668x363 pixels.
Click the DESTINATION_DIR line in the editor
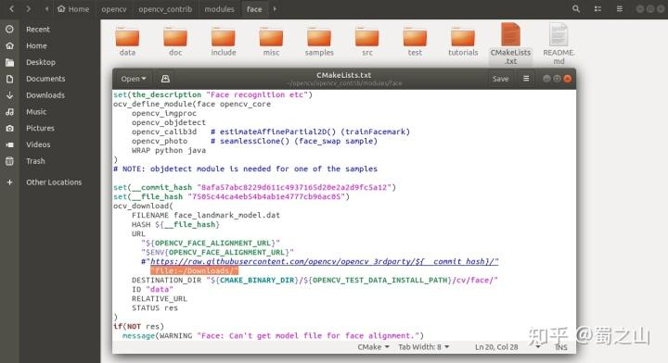[315, 280]
